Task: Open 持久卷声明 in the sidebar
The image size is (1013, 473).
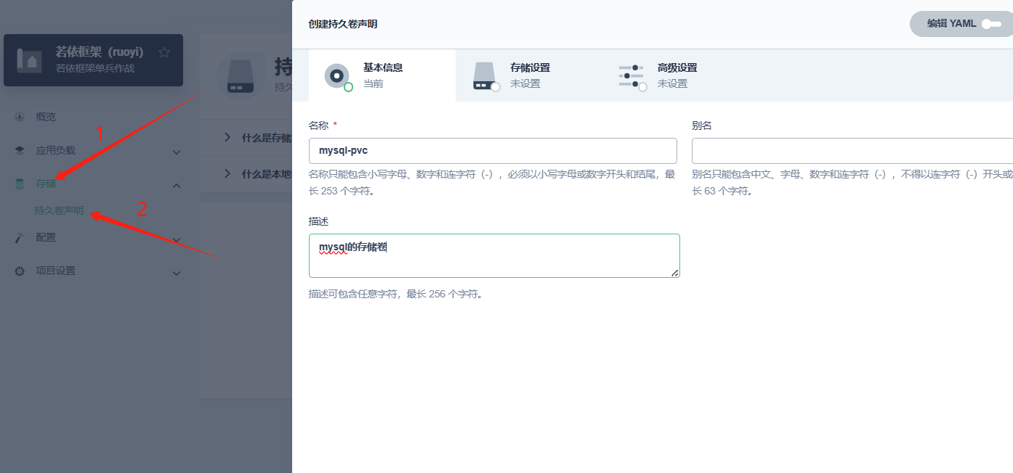Action: point(59,210)
